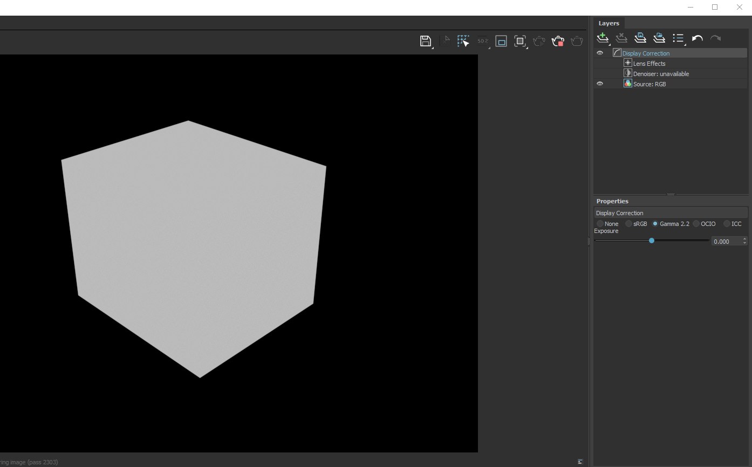The image size is (752, 467).
Task: Select the Denoiser: unavailable layer
Action: click(661, 74)
